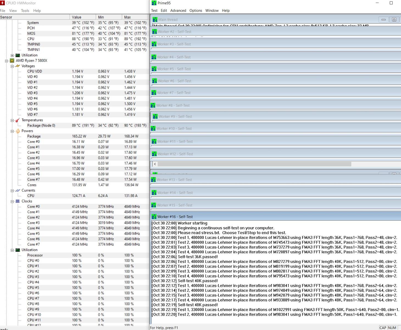The height and width of the screenshot is (330, 401).
Task: Click the Worker #13 window icon
Action: coord(153,180)
